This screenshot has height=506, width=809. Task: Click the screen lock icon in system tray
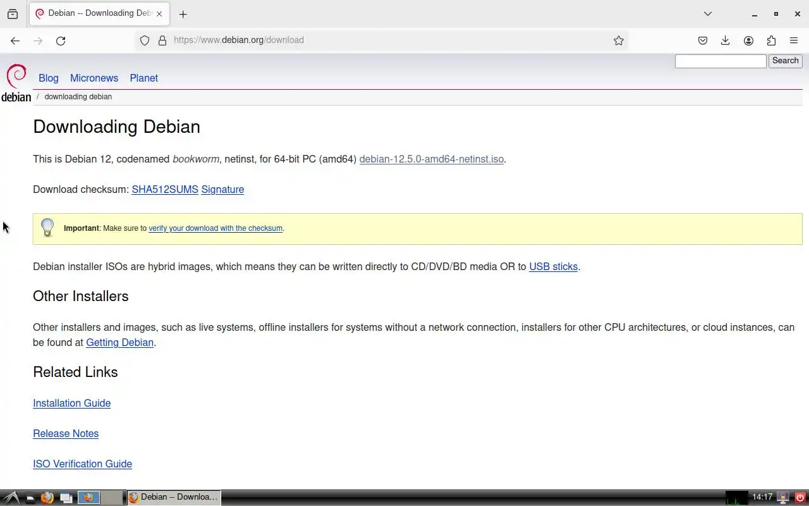784,498
